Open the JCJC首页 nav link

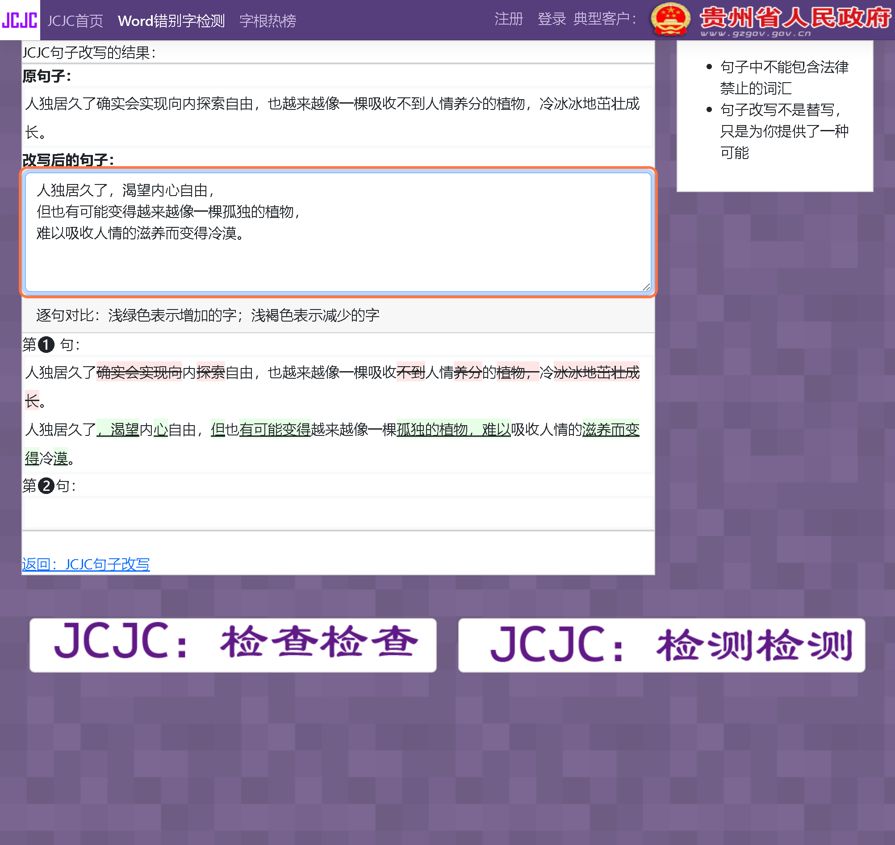click(x=75, y=21)
